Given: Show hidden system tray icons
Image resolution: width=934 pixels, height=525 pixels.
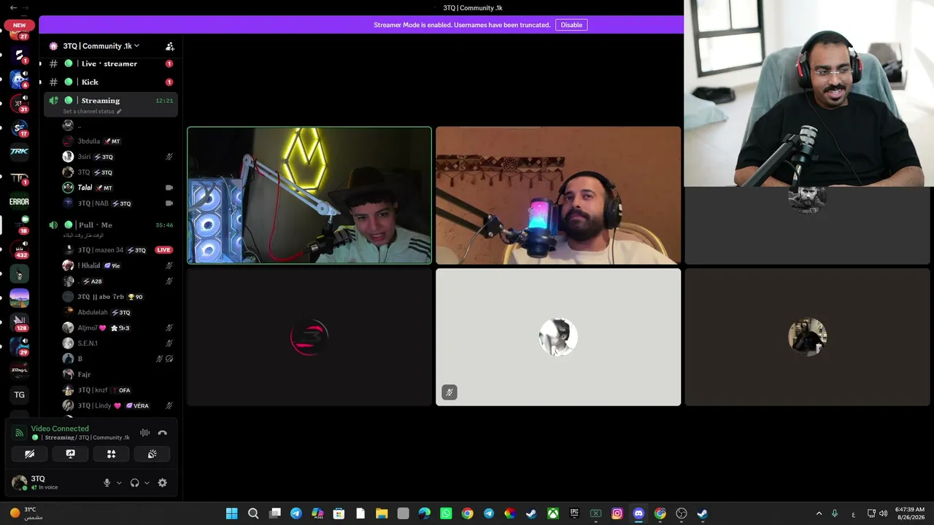Looking at the screenshot, I should pos(819,513).
